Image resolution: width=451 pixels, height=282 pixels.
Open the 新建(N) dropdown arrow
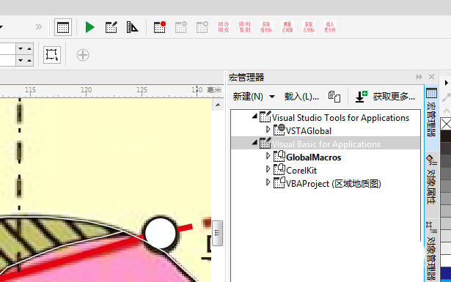[x=272, y=97]
